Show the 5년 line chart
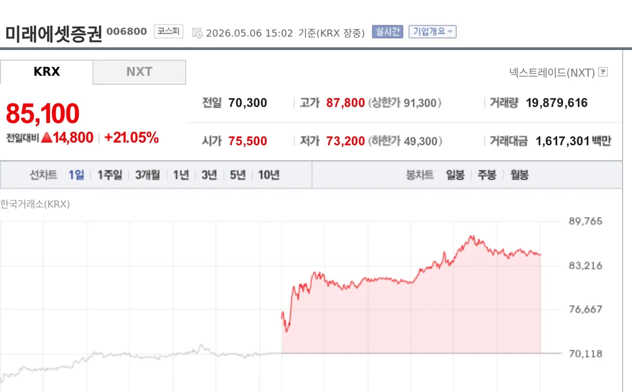 click(x=238, y=175)
